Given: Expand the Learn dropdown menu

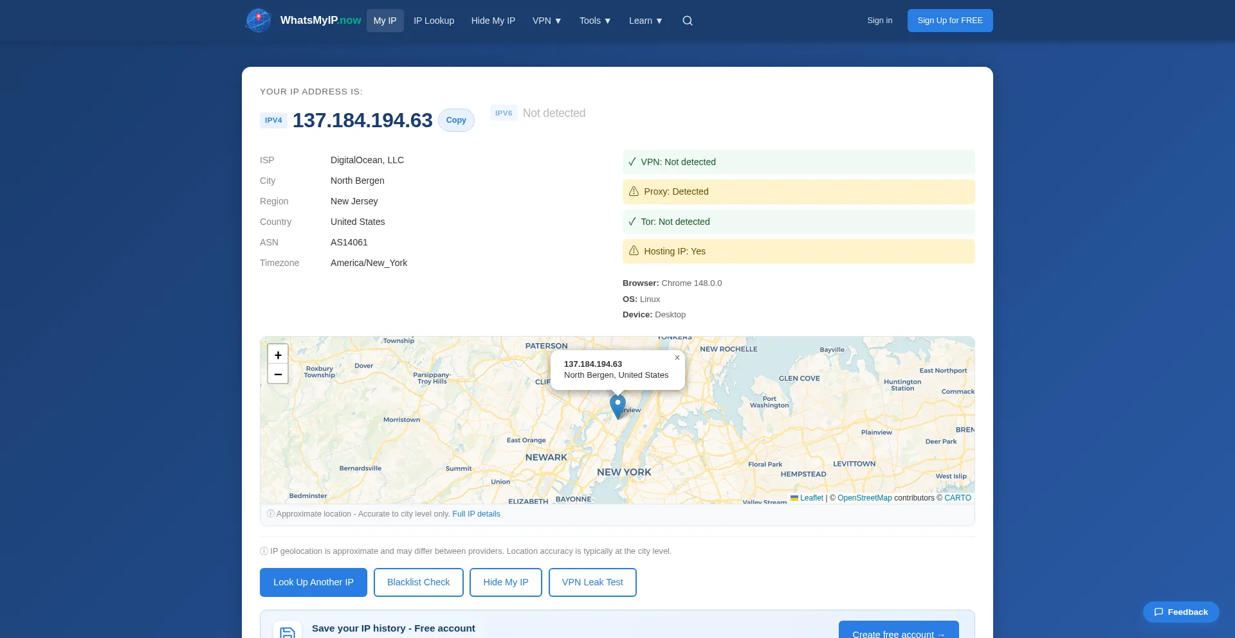Looking at the screenshot, I should point(645,21).
